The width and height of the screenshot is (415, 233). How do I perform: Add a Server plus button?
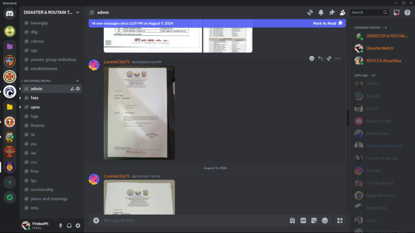click(10, 182)
